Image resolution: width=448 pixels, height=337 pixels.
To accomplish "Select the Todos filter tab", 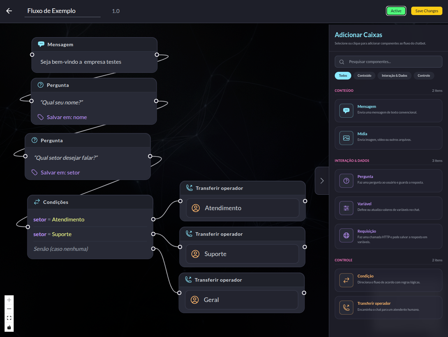I will click(343, 76).
